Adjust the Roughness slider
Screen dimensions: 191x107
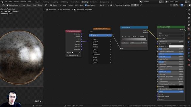pos(171,62)
